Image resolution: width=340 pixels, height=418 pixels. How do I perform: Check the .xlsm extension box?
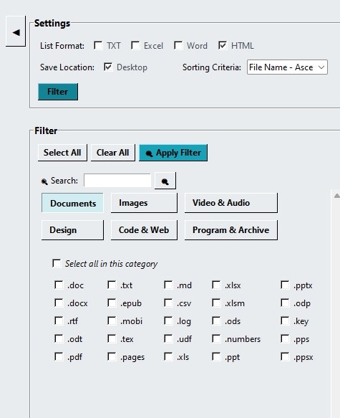click(x=216, y=303)
